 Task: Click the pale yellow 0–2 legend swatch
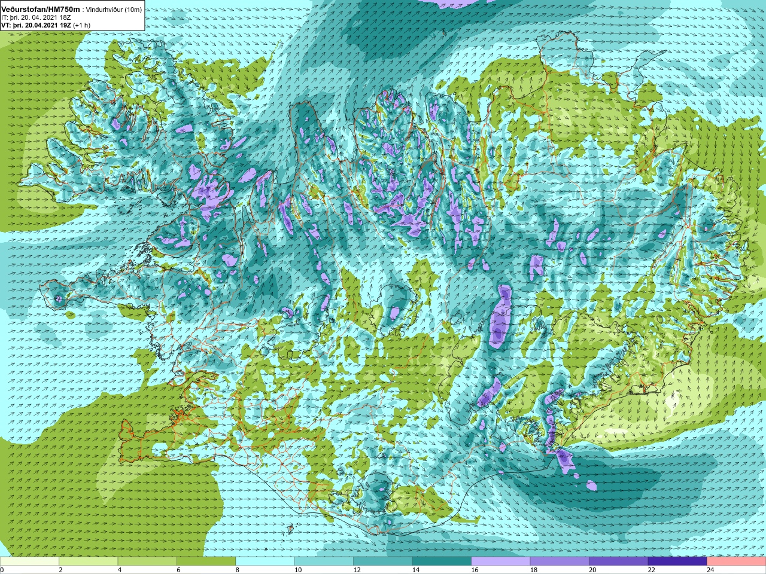click(x=30, y=561)
